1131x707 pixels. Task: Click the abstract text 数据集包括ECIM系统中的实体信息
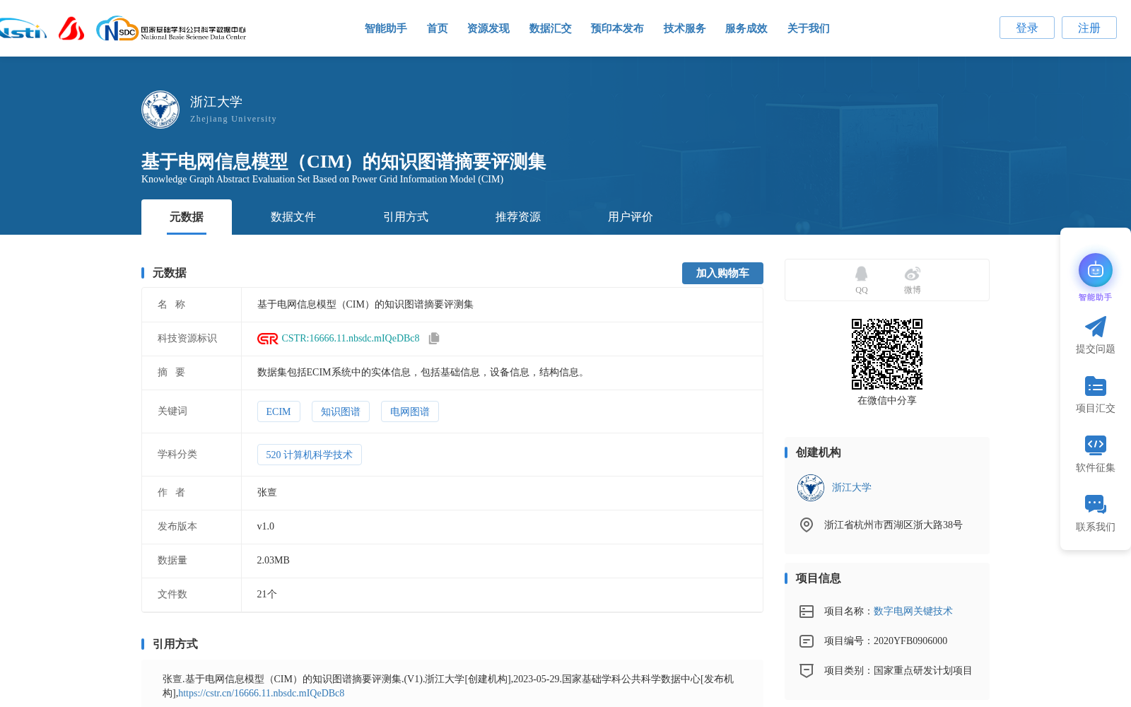coord(423,373)
